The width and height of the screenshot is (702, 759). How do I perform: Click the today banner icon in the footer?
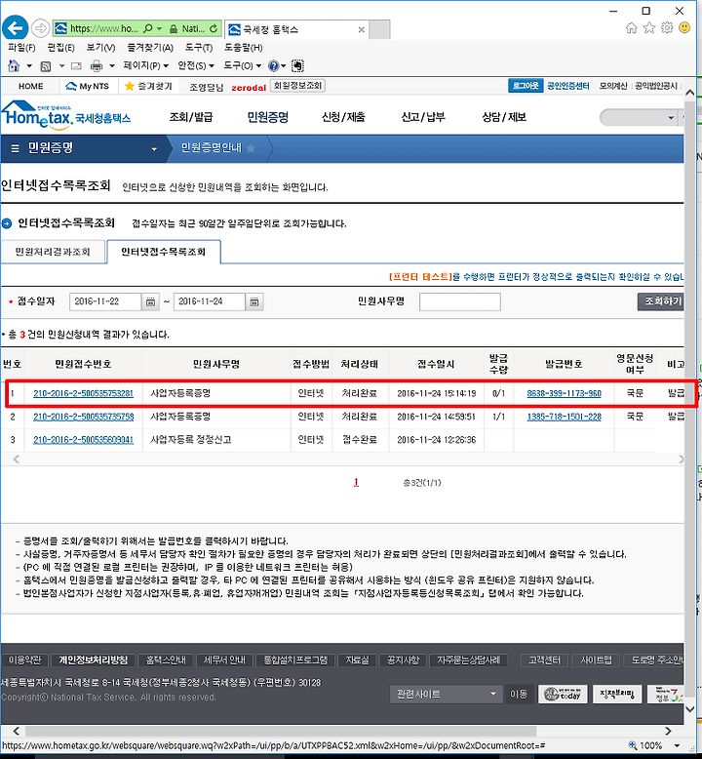[x=563, y=695]
